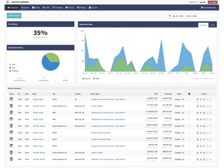Select the radio circle for quote 3557
The height and width of the screenshot is (168, 224).
[189, 106]
